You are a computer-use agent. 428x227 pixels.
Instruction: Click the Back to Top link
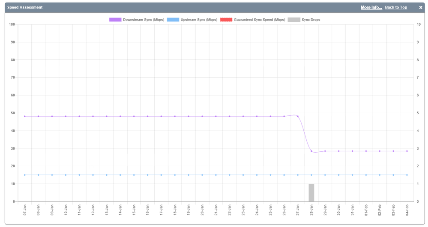click(396, 7)
